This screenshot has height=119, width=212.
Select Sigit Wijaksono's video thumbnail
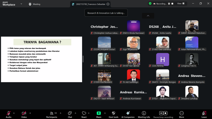(133, 44)
